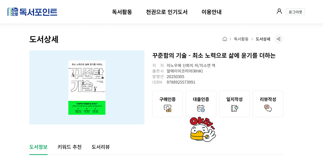Click the share icon beside breadcrumb
This screenshot has width=323, height=168.
click(x=279, y=39)
